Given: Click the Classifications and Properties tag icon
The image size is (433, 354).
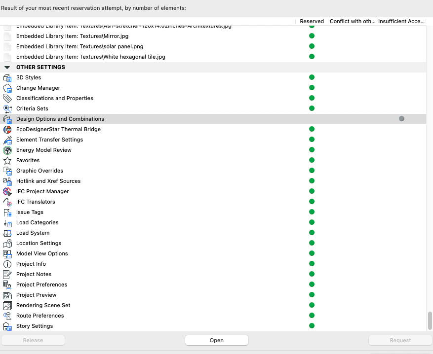Looking at the screenshot, I should [x=7, y=99].
